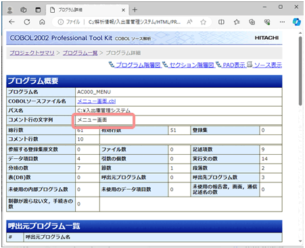Click the データ項目数 value 4
This screenshot has width=305, height=248.
tap(78, 159)
